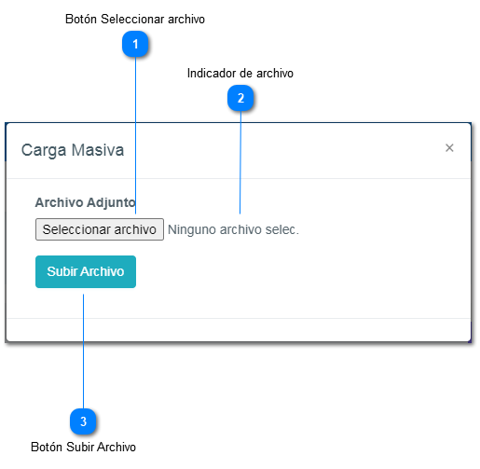Close the Carga Masiva dialog
This screenshot has height=469, width=480.
[449, 148]
